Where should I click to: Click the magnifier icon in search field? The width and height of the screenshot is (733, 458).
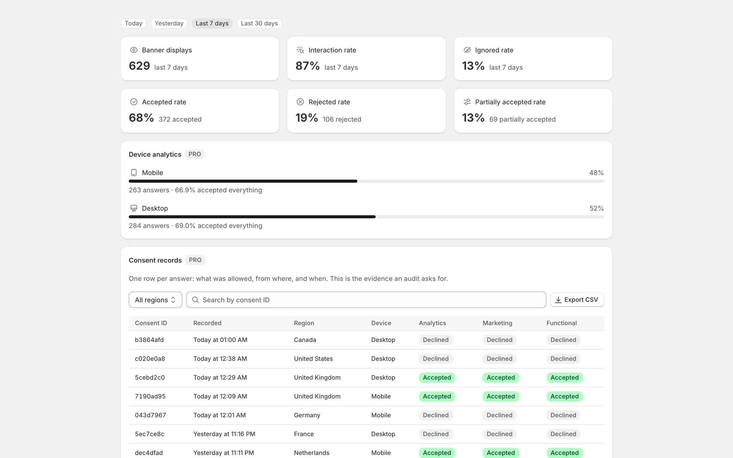[195, 300]
